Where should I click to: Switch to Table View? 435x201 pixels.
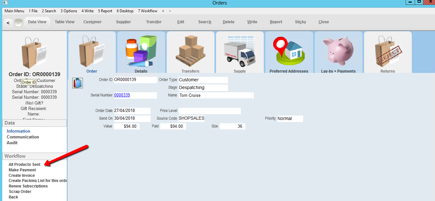tap(64, 22)
